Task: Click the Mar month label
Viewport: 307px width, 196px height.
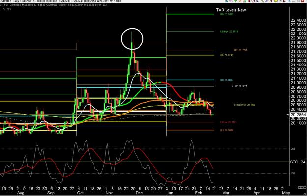Action: click(226, 193)
